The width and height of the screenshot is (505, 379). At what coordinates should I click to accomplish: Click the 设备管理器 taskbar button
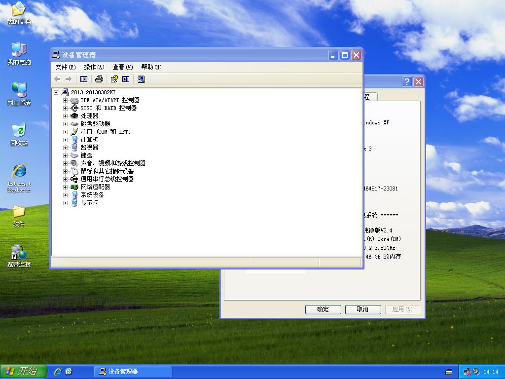click(x=133, y=372)
